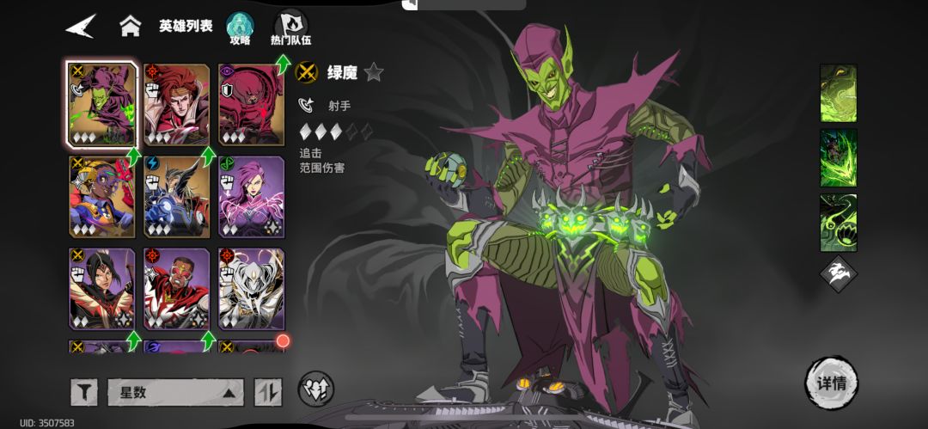Select the Green Goblin hero card
This screenshot has width=928, height=429.
pyautogui.click(x=101, y=104)
